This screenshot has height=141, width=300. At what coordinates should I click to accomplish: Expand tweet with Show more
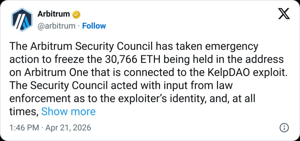tap(68, 111)
